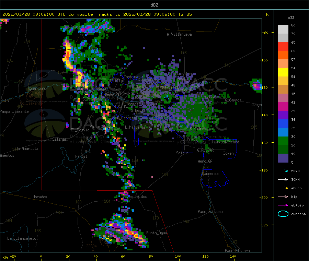Click the 'Paso_Barroso' map label
This screenshot has height=261, width=309.
click(x=210, y=212)
